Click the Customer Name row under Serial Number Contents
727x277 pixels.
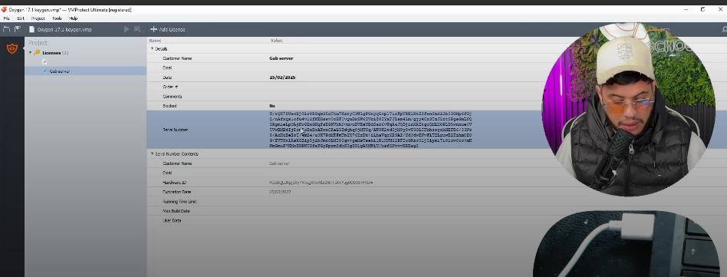[344, 163]
